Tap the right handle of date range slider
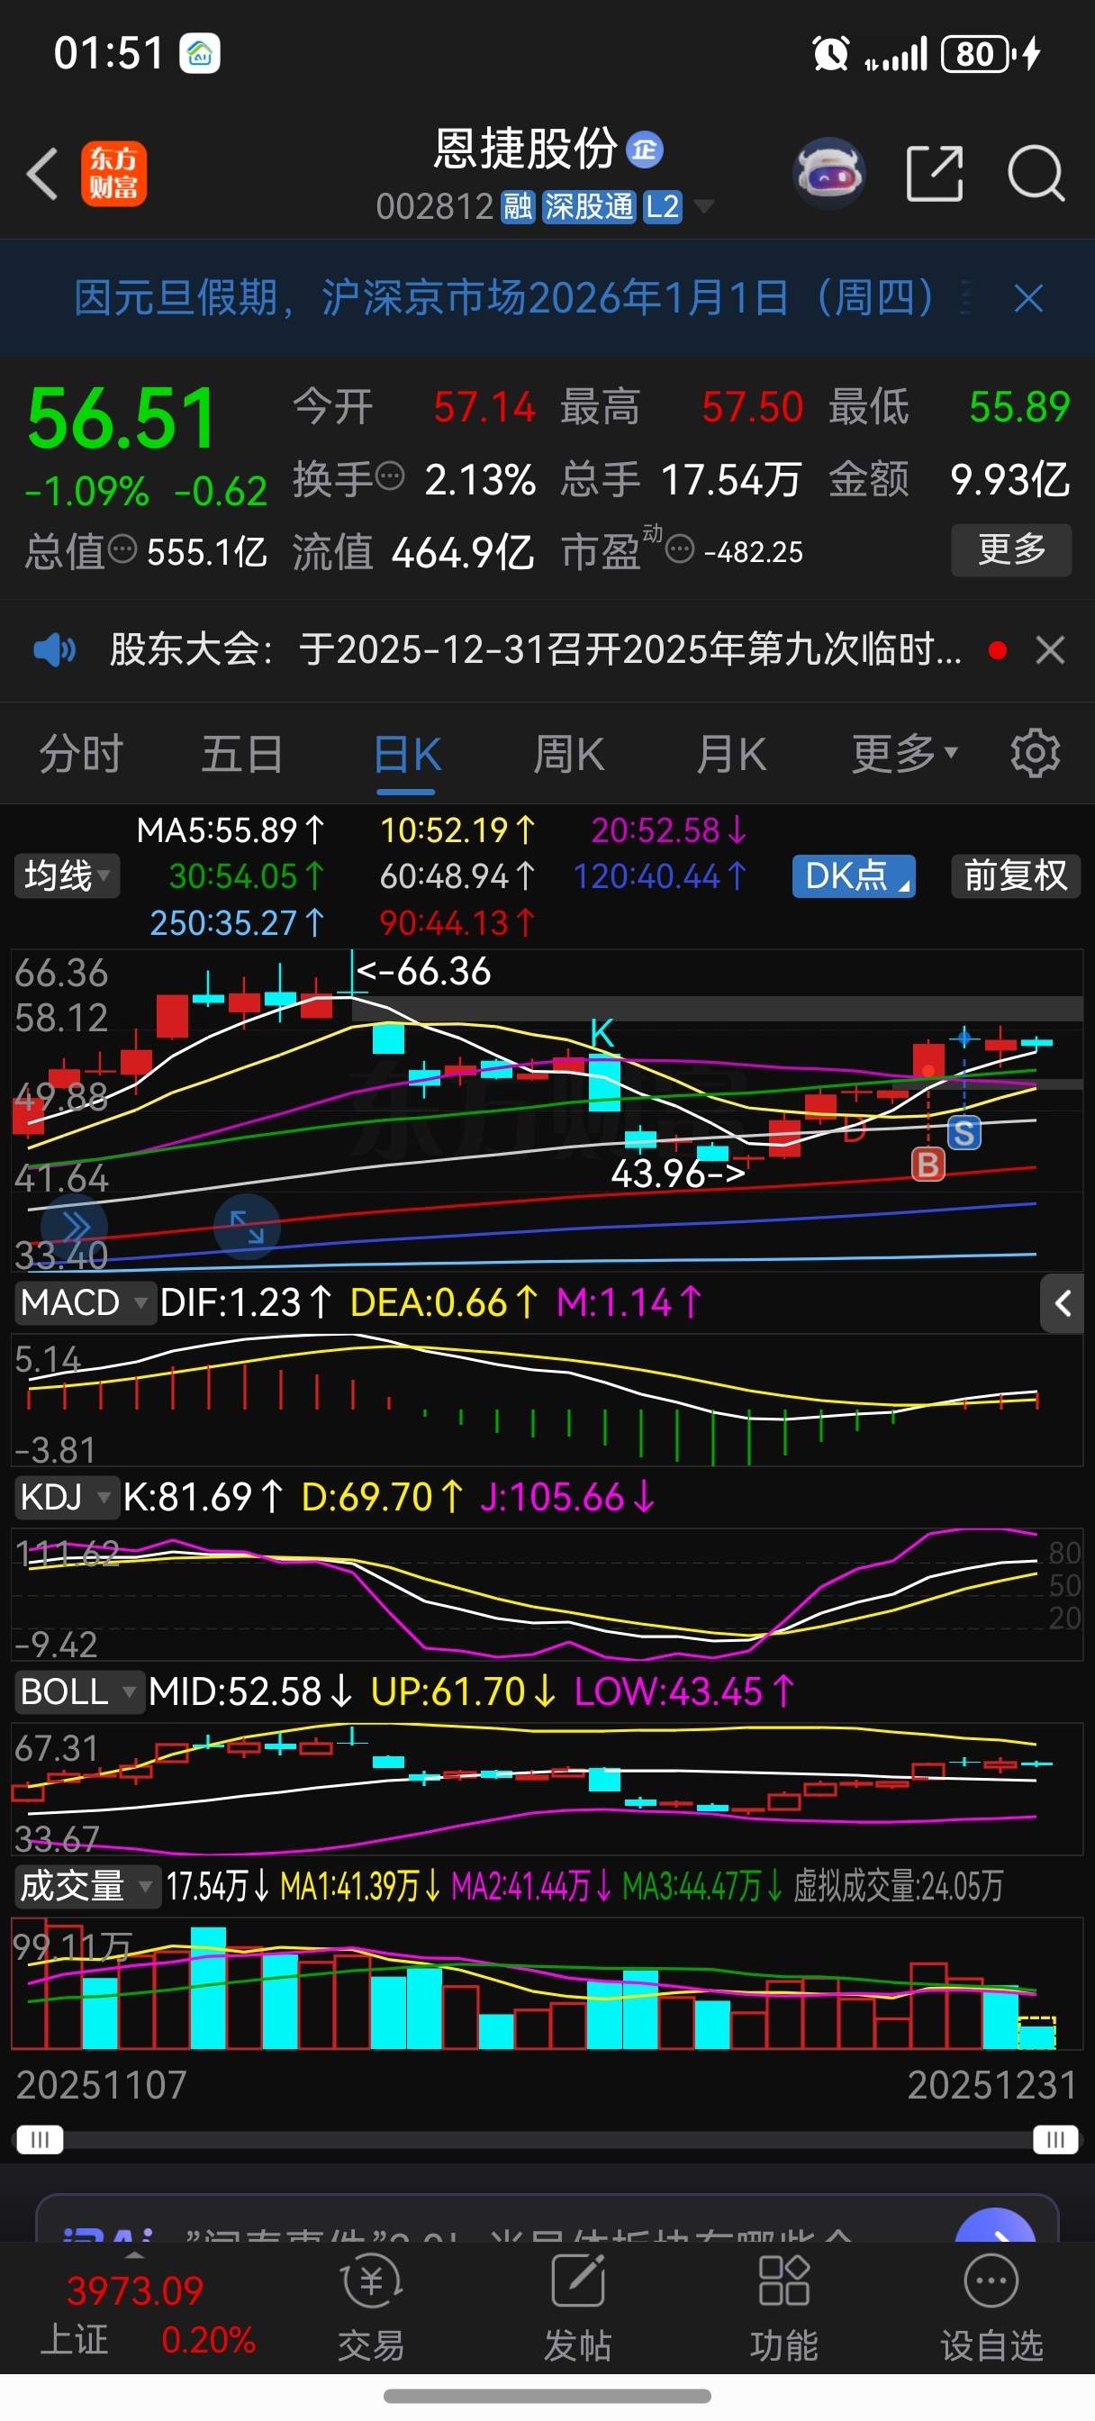Image resolution: width=1095 pixels, height=2421 pixels. [x=1055, y=2140]
